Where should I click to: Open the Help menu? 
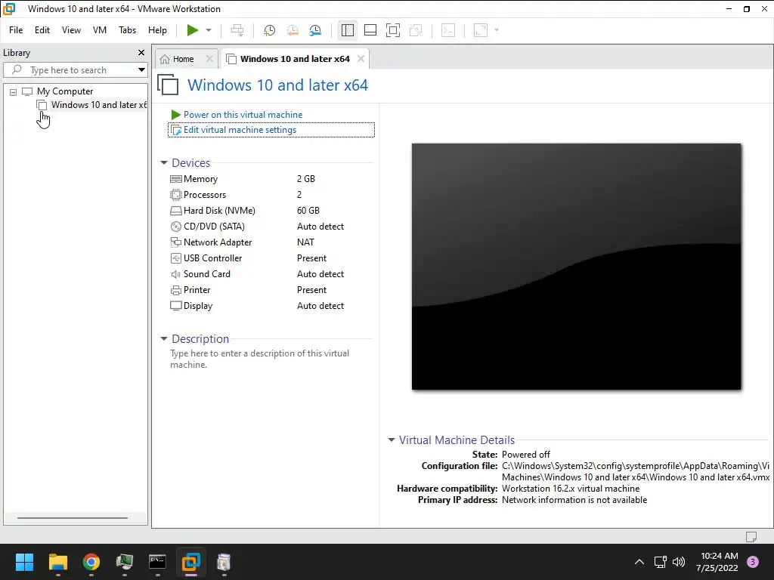coord(157,30)
